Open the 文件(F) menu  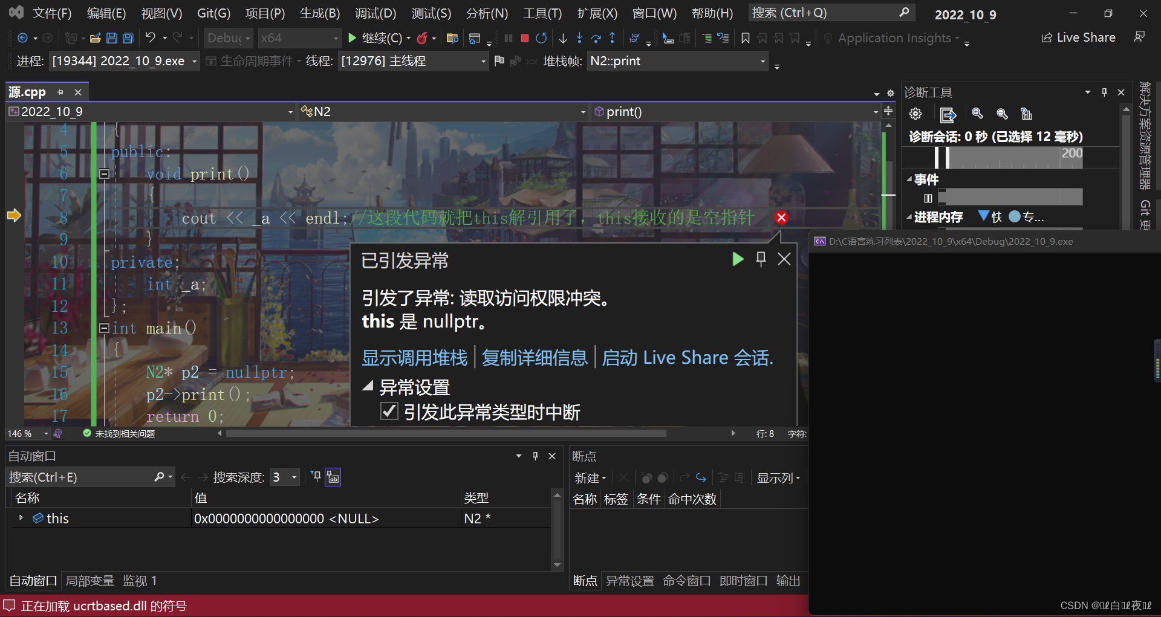pyautogui.click(x=52, y=13)
